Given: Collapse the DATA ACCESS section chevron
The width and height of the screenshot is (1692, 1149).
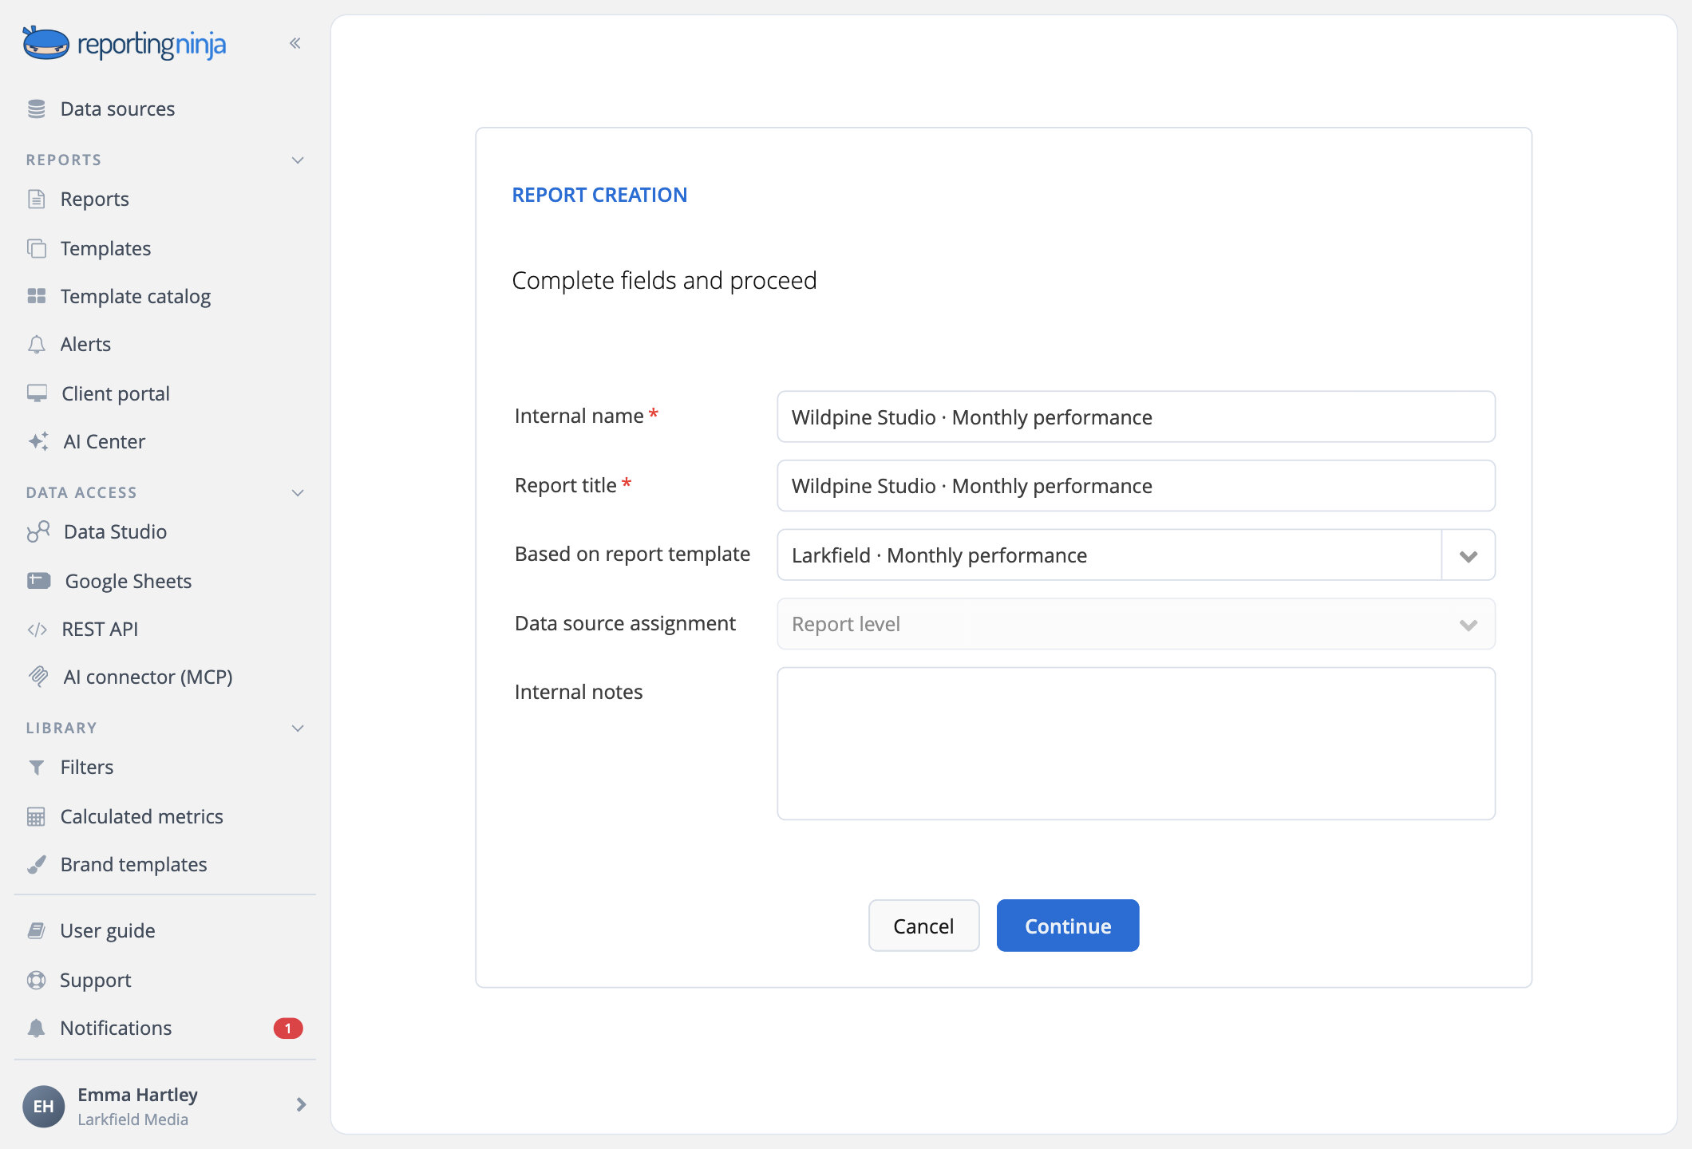Looking at the screenshot, I should (298, 492).
